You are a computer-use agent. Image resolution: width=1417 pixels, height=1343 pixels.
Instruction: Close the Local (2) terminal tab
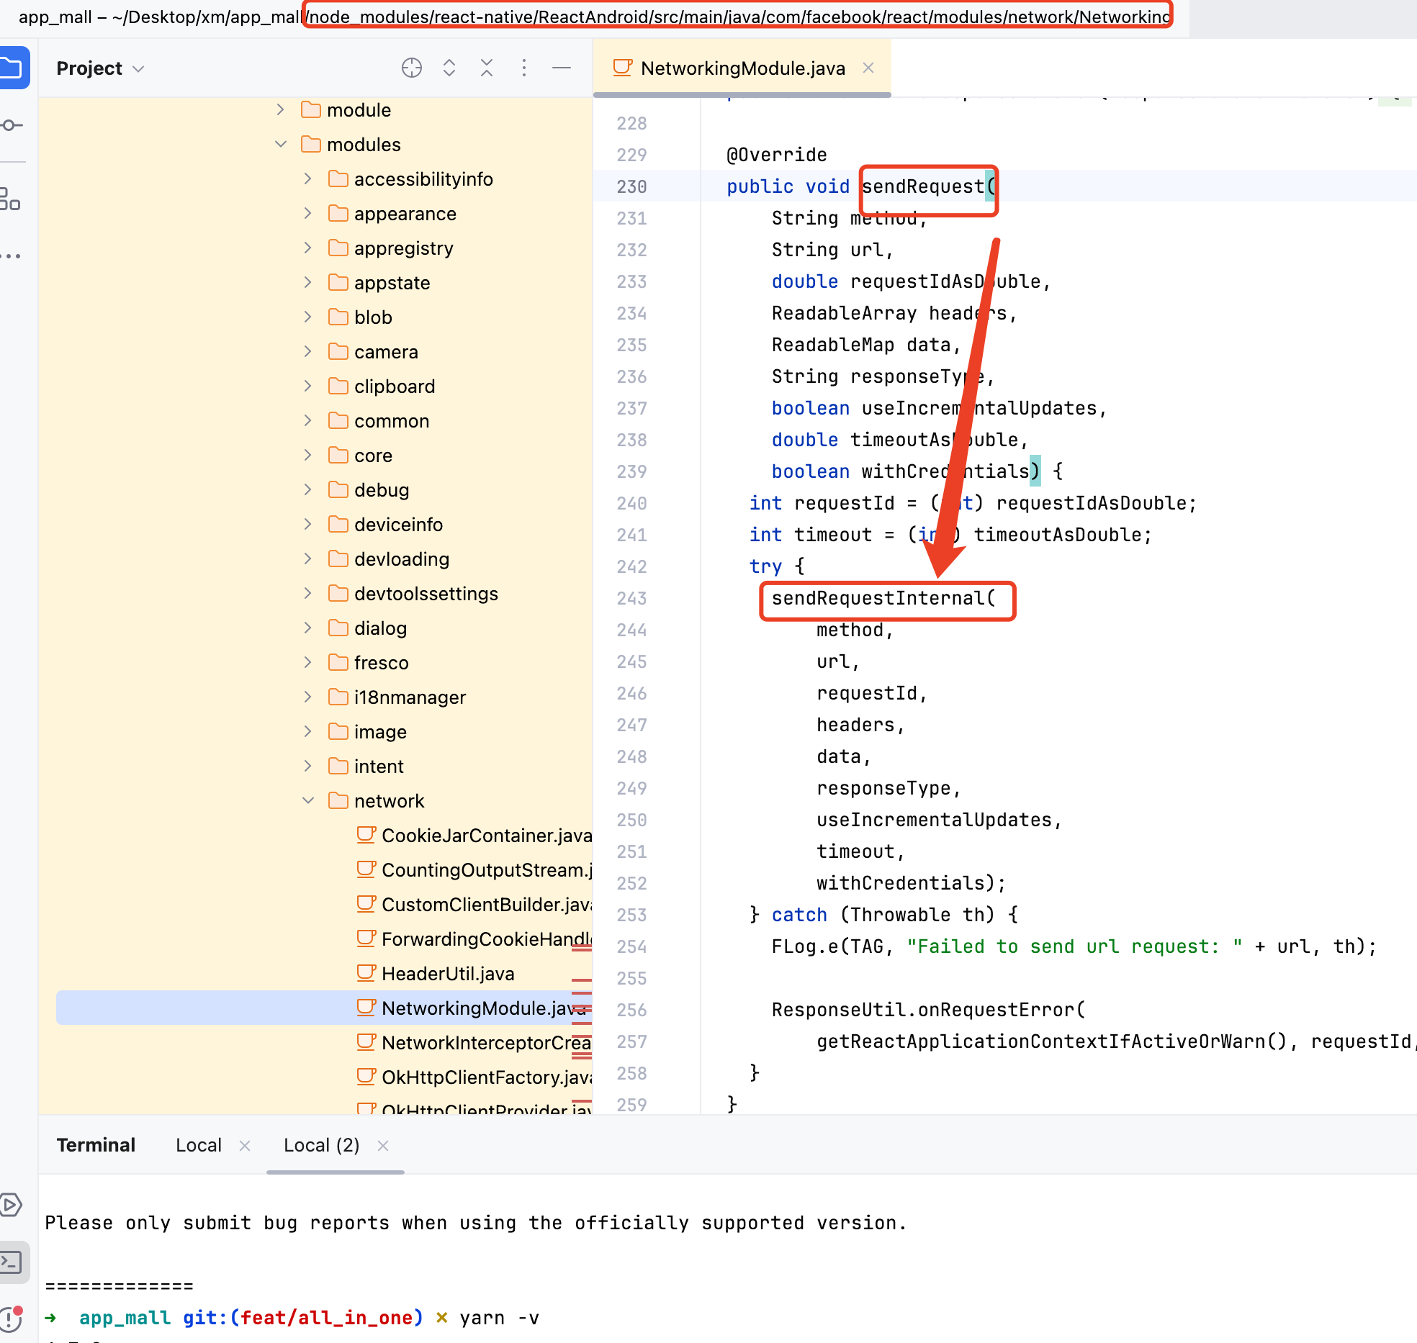coord(383,1145)
